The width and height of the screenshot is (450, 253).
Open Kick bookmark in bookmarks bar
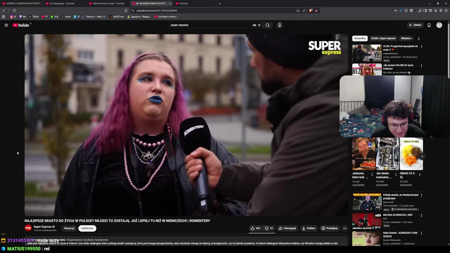(54, 17)
